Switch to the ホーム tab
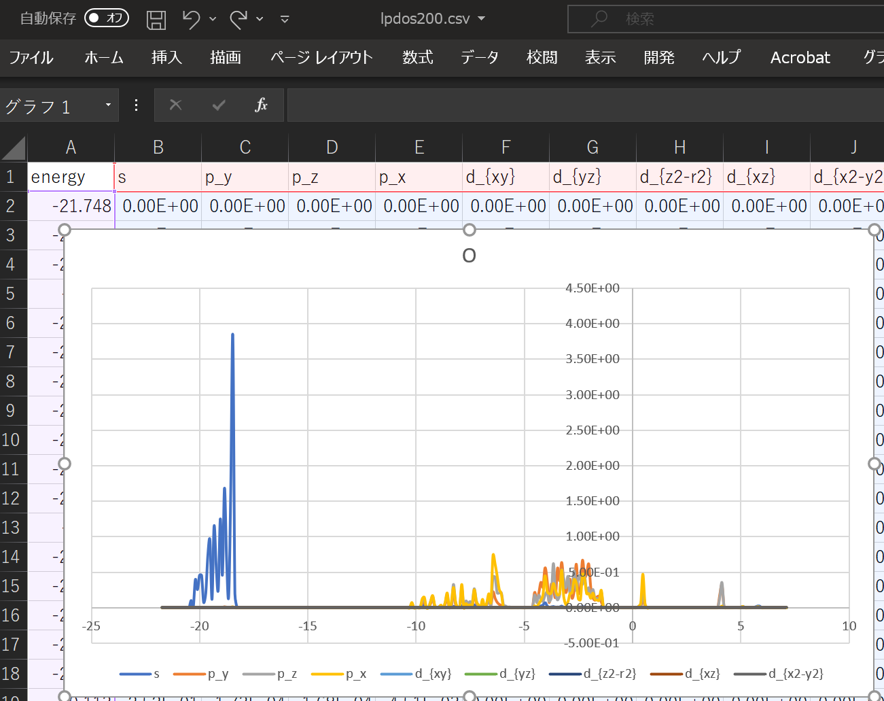The height and width of the screenshot is (701, 884). tap(103, 58)
